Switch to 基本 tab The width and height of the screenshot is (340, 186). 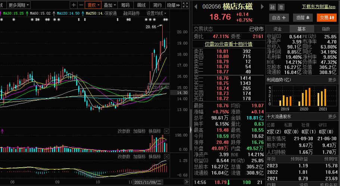302,29
